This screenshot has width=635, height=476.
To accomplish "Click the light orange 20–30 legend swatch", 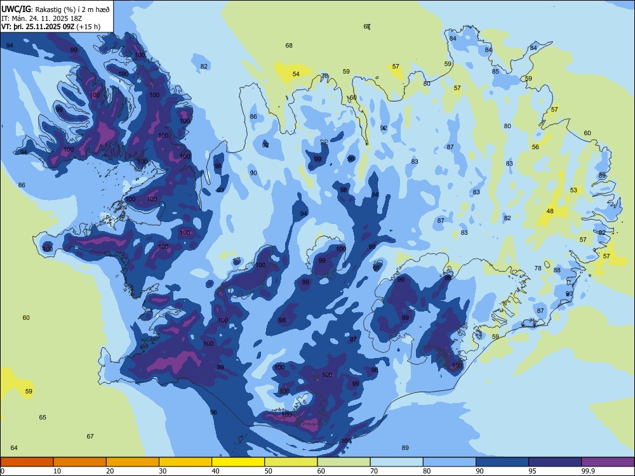I will click(133, 462).
